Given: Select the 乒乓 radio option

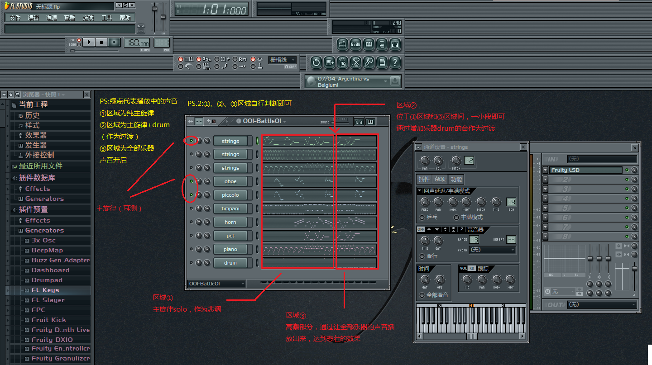Looking at the screenshot, I should [x=422, y=218].
